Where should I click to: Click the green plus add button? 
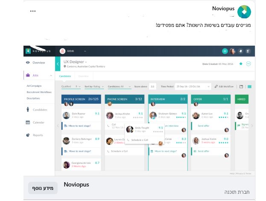click(225, 51)
